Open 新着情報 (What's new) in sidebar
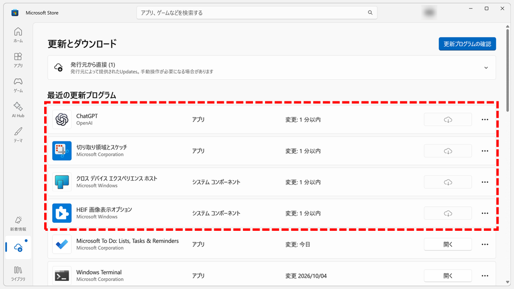Screen dimensions: 514x289 point(18,223)
